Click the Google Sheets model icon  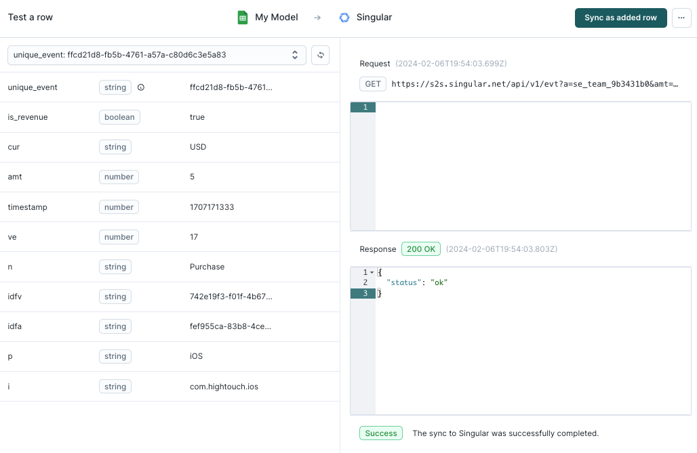click(243, 18)
